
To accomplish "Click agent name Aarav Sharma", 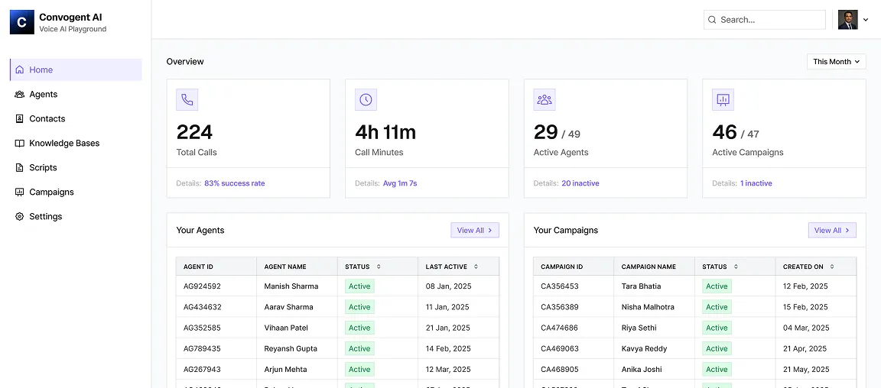I will pyautogui.click(x=289, y=307).
